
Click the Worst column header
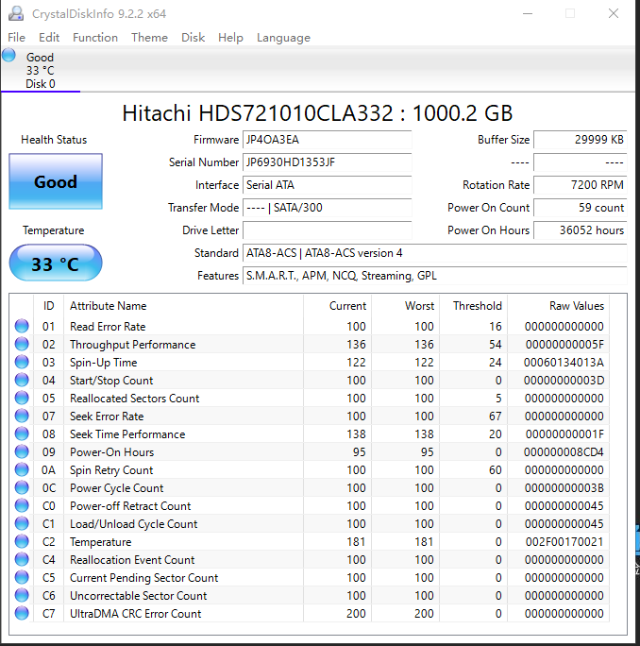(x=406, y=306)
